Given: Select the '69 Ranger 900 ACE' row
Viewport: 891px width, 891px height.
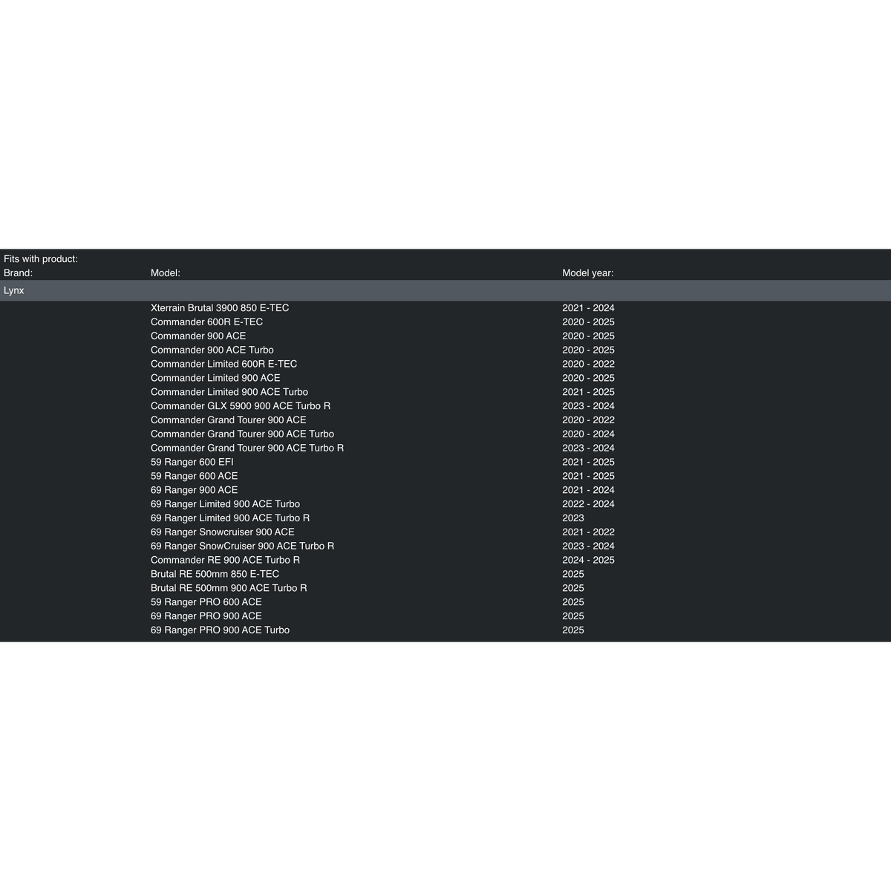Looking at the screenshot, I should 195,490.
